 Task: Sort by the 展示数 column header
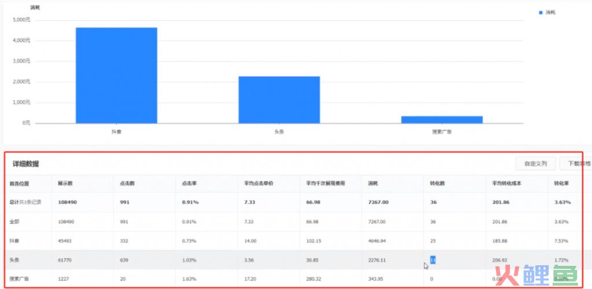pos(65,184)
